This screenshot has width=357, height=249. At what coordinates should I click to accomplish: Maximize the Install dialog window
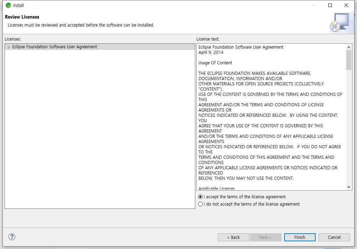click(x=330, y=5)
